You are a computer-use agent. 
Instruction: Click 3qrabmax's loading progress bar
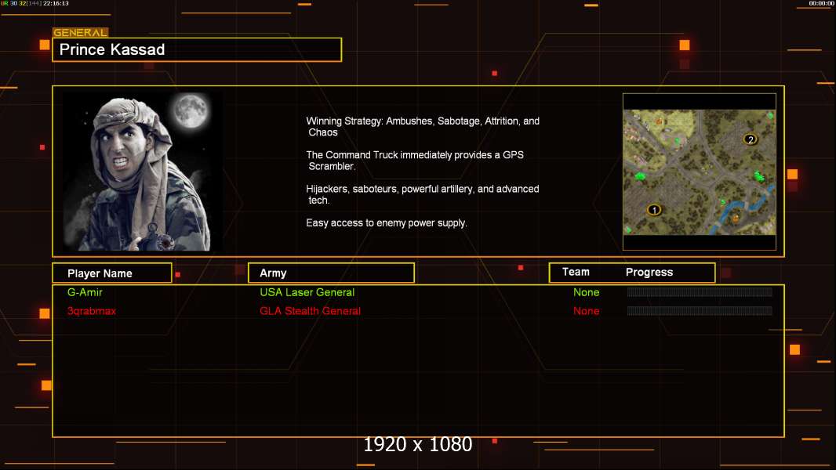pos(700,310)
